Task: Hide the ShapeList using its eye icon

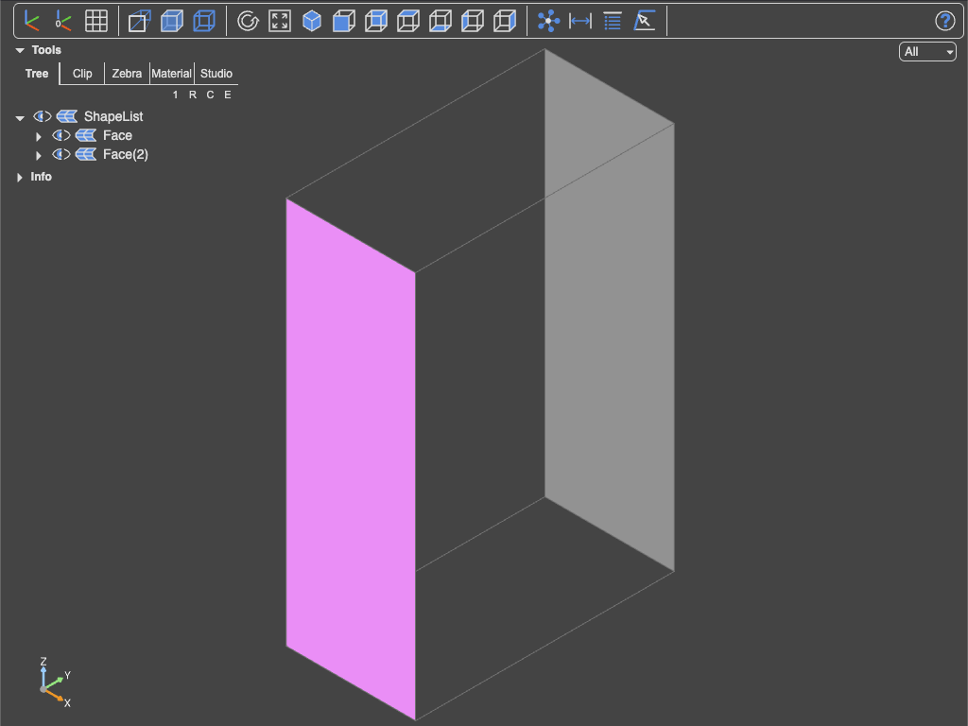Action: coord(42,116)
